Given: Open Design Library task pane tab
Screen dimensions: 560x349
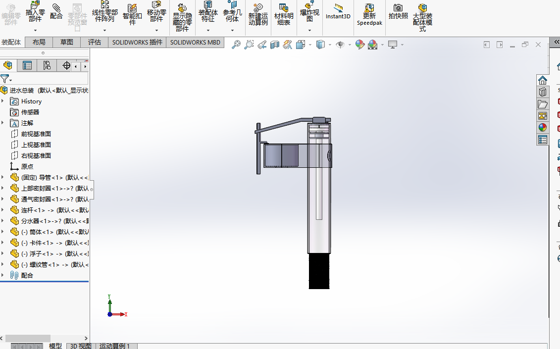Looking at the screenshot, I should [x=543, y=92].
